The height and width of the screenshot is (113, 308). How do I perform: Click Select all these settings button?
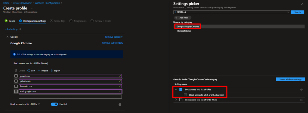point(290,80)
